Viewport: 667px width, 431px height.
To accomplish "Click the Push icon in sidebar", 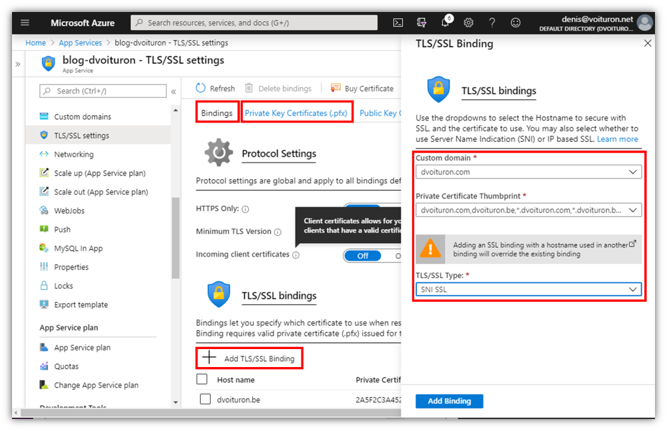I will click(x=44, y=229).
